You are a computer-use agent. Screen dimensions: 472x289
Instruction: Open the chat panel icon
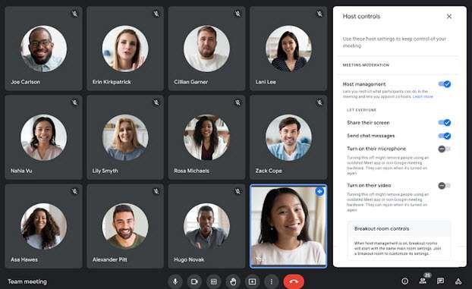[440, 281]
